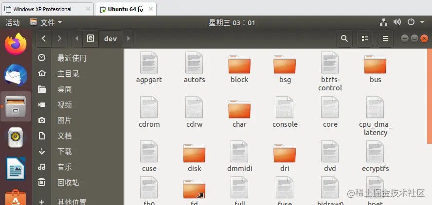The width and height of the screenshot is (432, 205).
Task: Launch Thunderbird mail from the dock
Action: pos(16,75)
